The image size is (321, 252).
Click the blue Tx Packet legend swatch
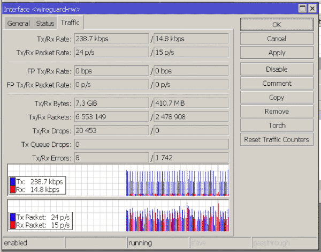pos(13,217)
